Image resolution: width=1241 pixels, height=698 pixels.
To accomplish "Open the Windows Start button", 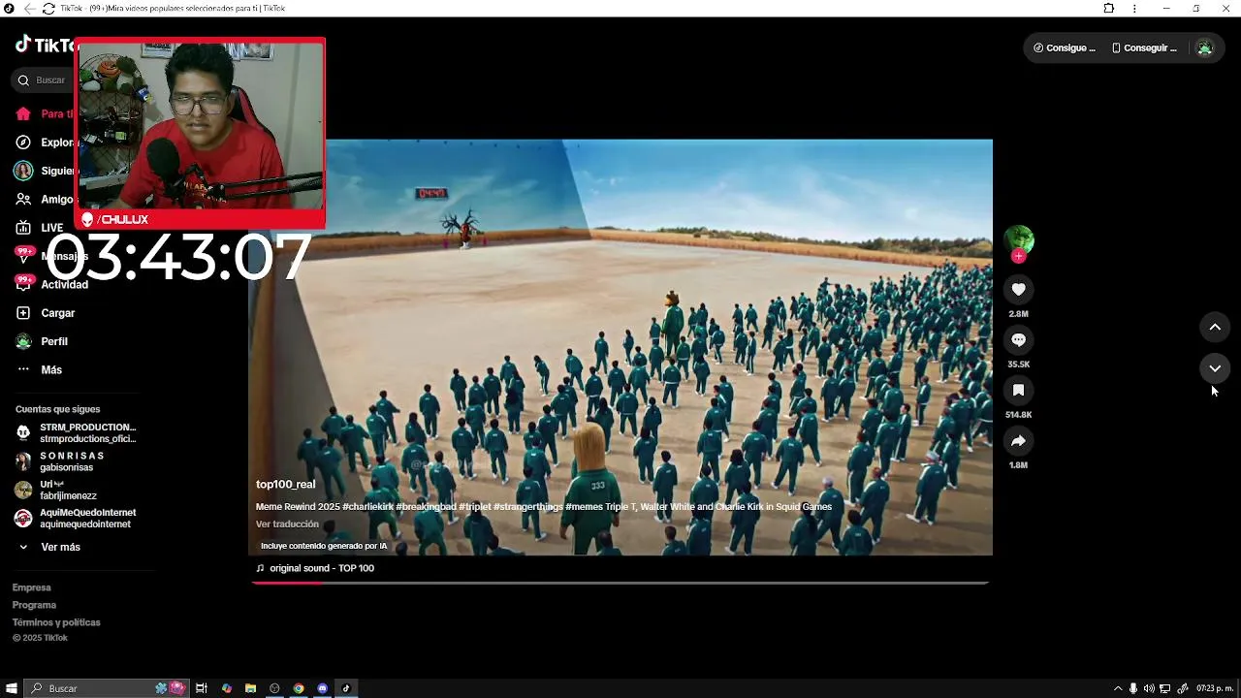I will pyautogui.click(x=12, y=688).
